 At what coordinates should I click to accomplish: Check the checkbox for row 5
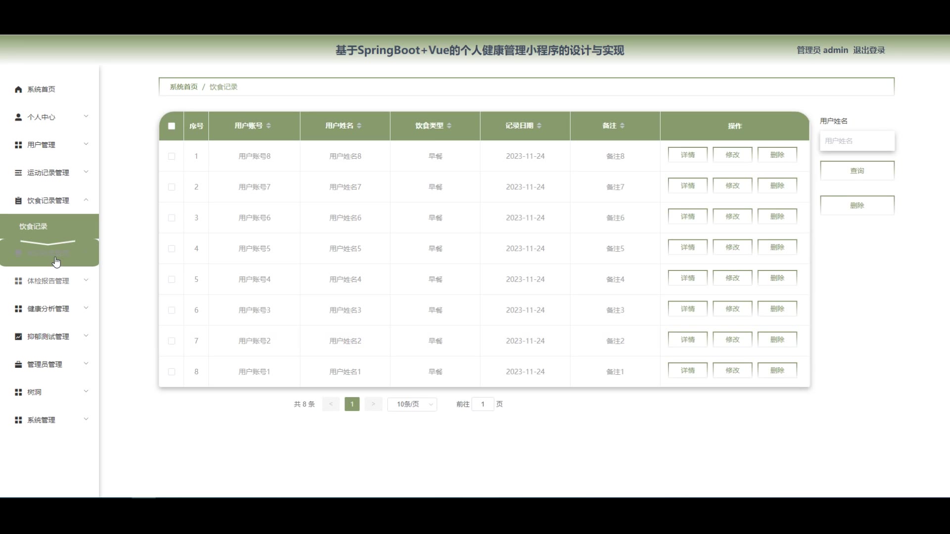pos(172,279)
